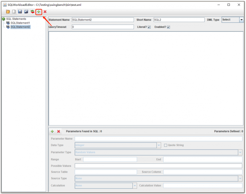Click the Calculation Value field
The image size is (246, 194).
(203, 186)
